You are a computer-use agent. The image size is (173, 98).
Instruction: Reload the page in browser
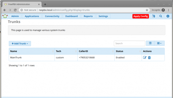pyautogui.click(x=15, y=10)
